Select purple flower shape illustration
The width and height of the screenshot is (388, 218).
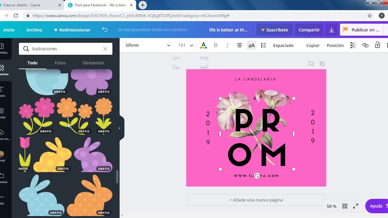pos(92,81)
